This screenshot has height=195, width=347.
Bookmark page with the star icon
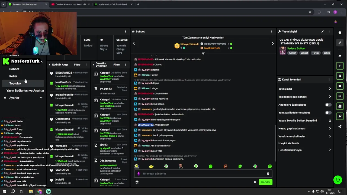click(310, 12)
